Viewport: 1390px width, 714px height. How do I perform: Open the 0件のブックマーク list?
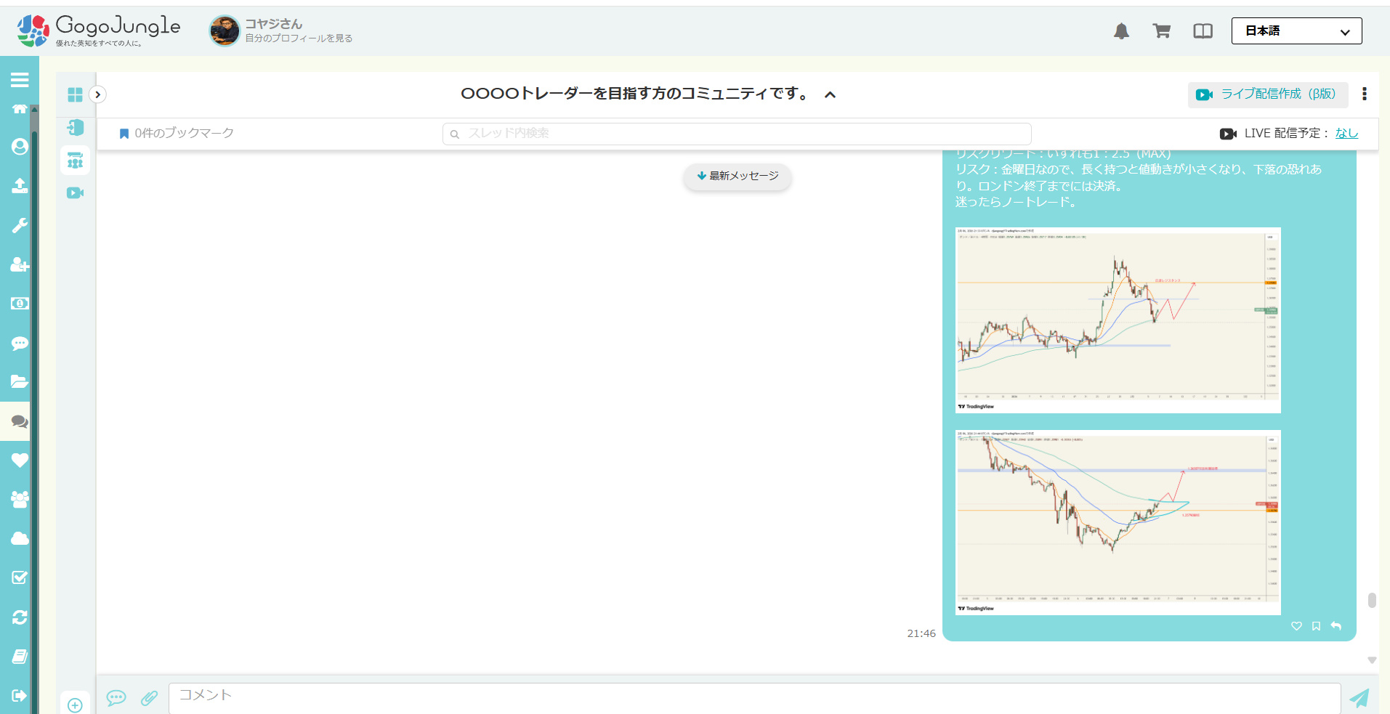pyautogui.click(x=177, y=133)
